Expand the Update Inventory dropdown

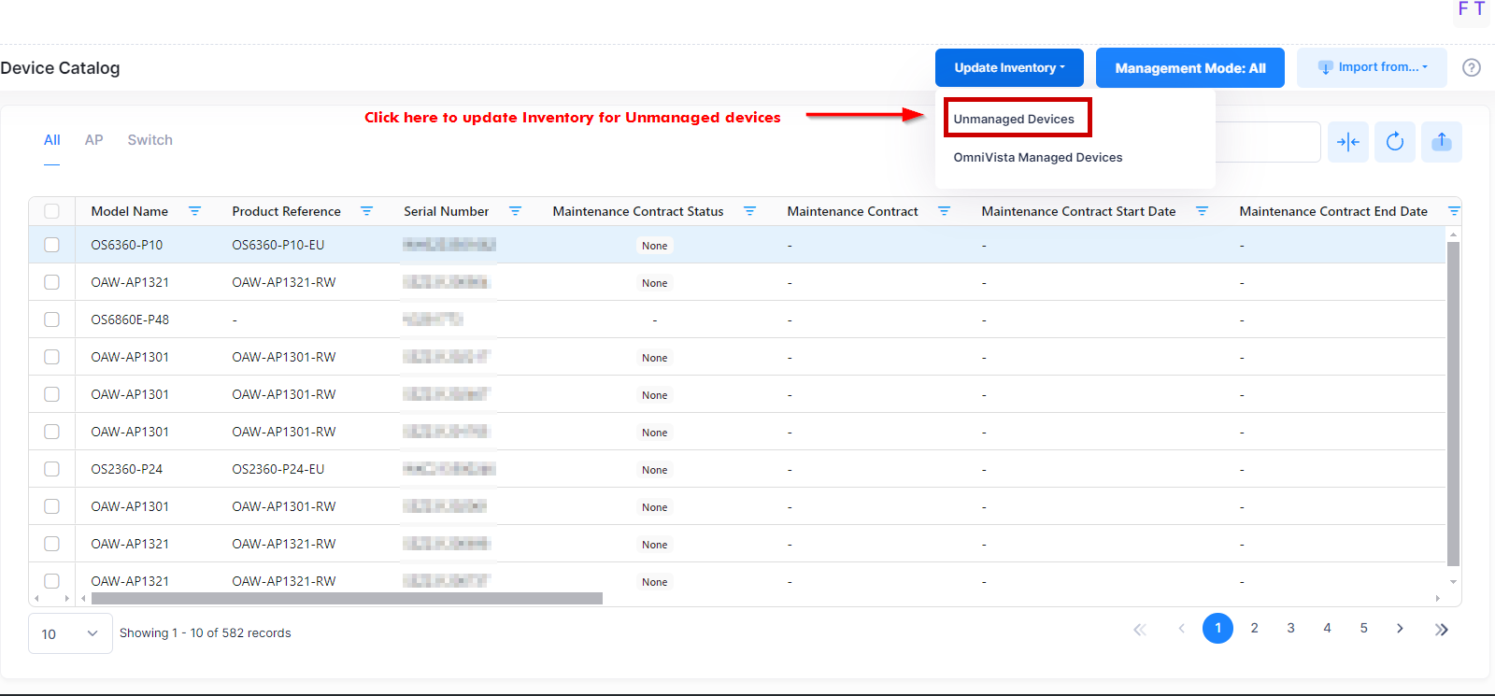(x=1008, y=68)
